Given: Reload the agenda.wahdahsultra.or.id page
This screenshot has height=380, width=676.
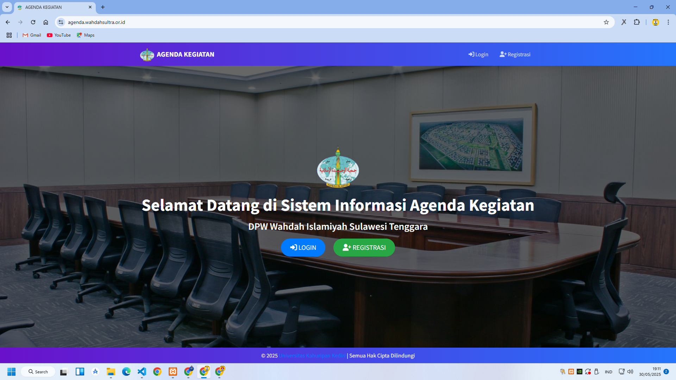Looking at the screenshot, I should click(33, 22).
